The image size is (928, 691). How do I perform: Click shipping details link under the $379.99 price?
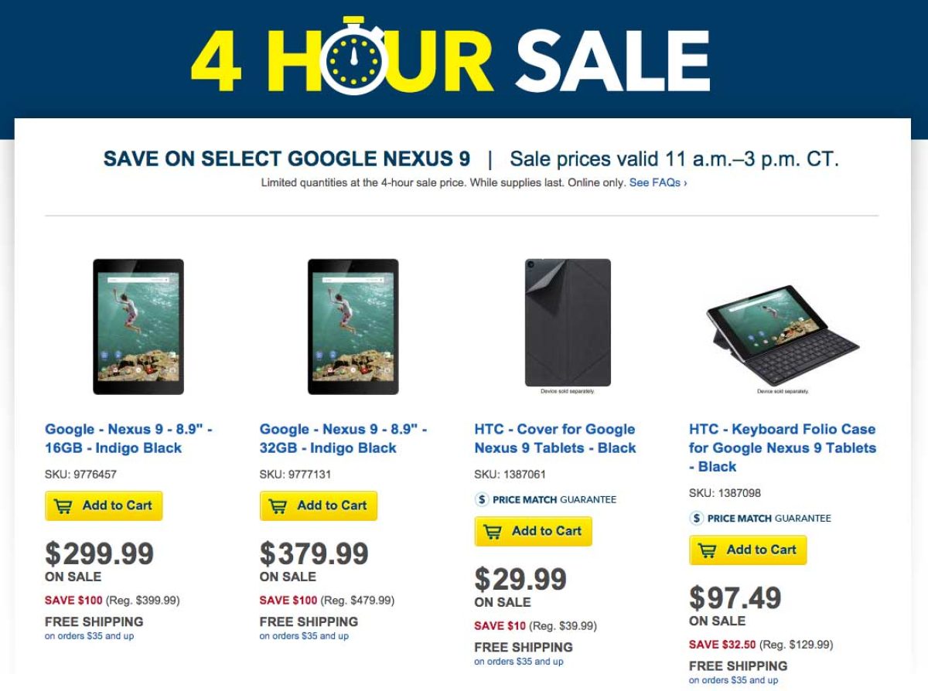coord(304,636)
